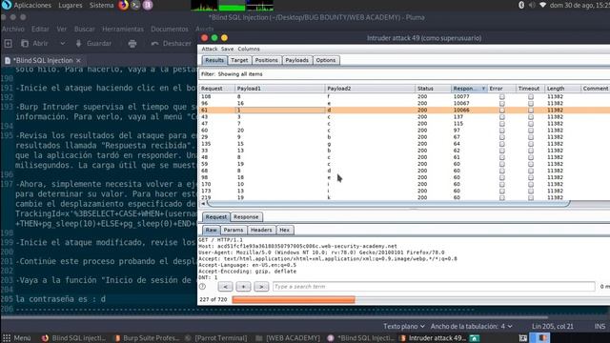The image size is (610, 343).
Task: Switch to Hex tab
Action: click(284, 230)
